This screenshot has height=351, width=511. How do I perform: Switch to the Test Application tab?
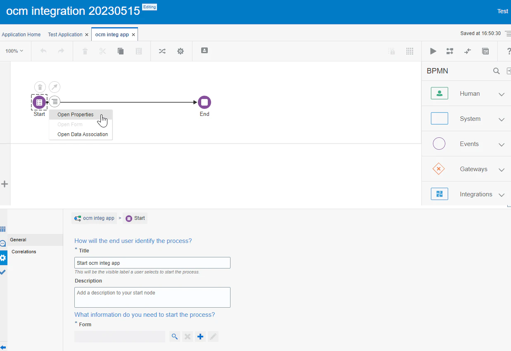coord(65,35)
